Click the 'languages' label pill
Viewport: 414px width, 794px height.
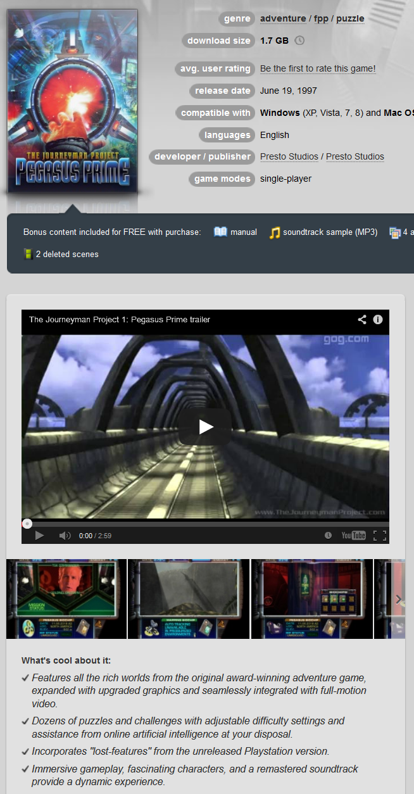[x=227, y=135]
